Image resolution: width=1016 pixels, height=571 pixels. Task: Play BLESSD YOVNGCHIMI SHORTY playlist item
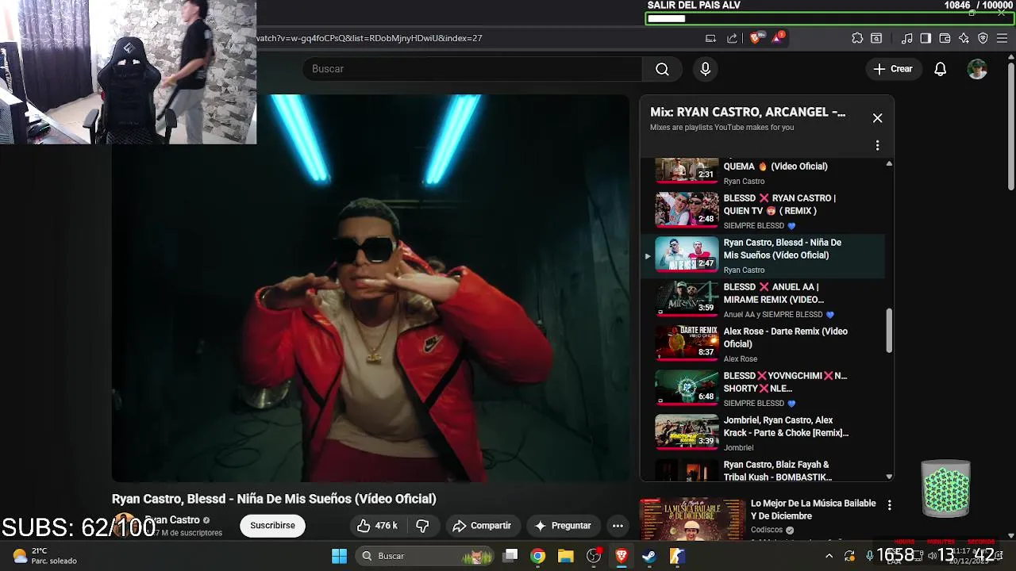762,389
